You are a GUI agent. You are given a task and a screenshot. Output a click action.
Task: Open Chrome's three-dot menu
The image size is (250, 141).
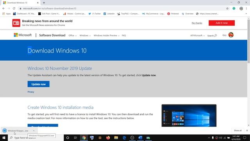tap(246, 9)
